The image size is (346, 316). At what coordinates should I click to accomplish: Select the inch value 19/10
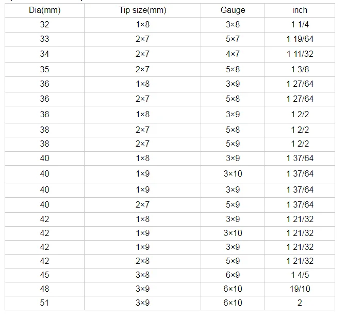pos(300,289)
